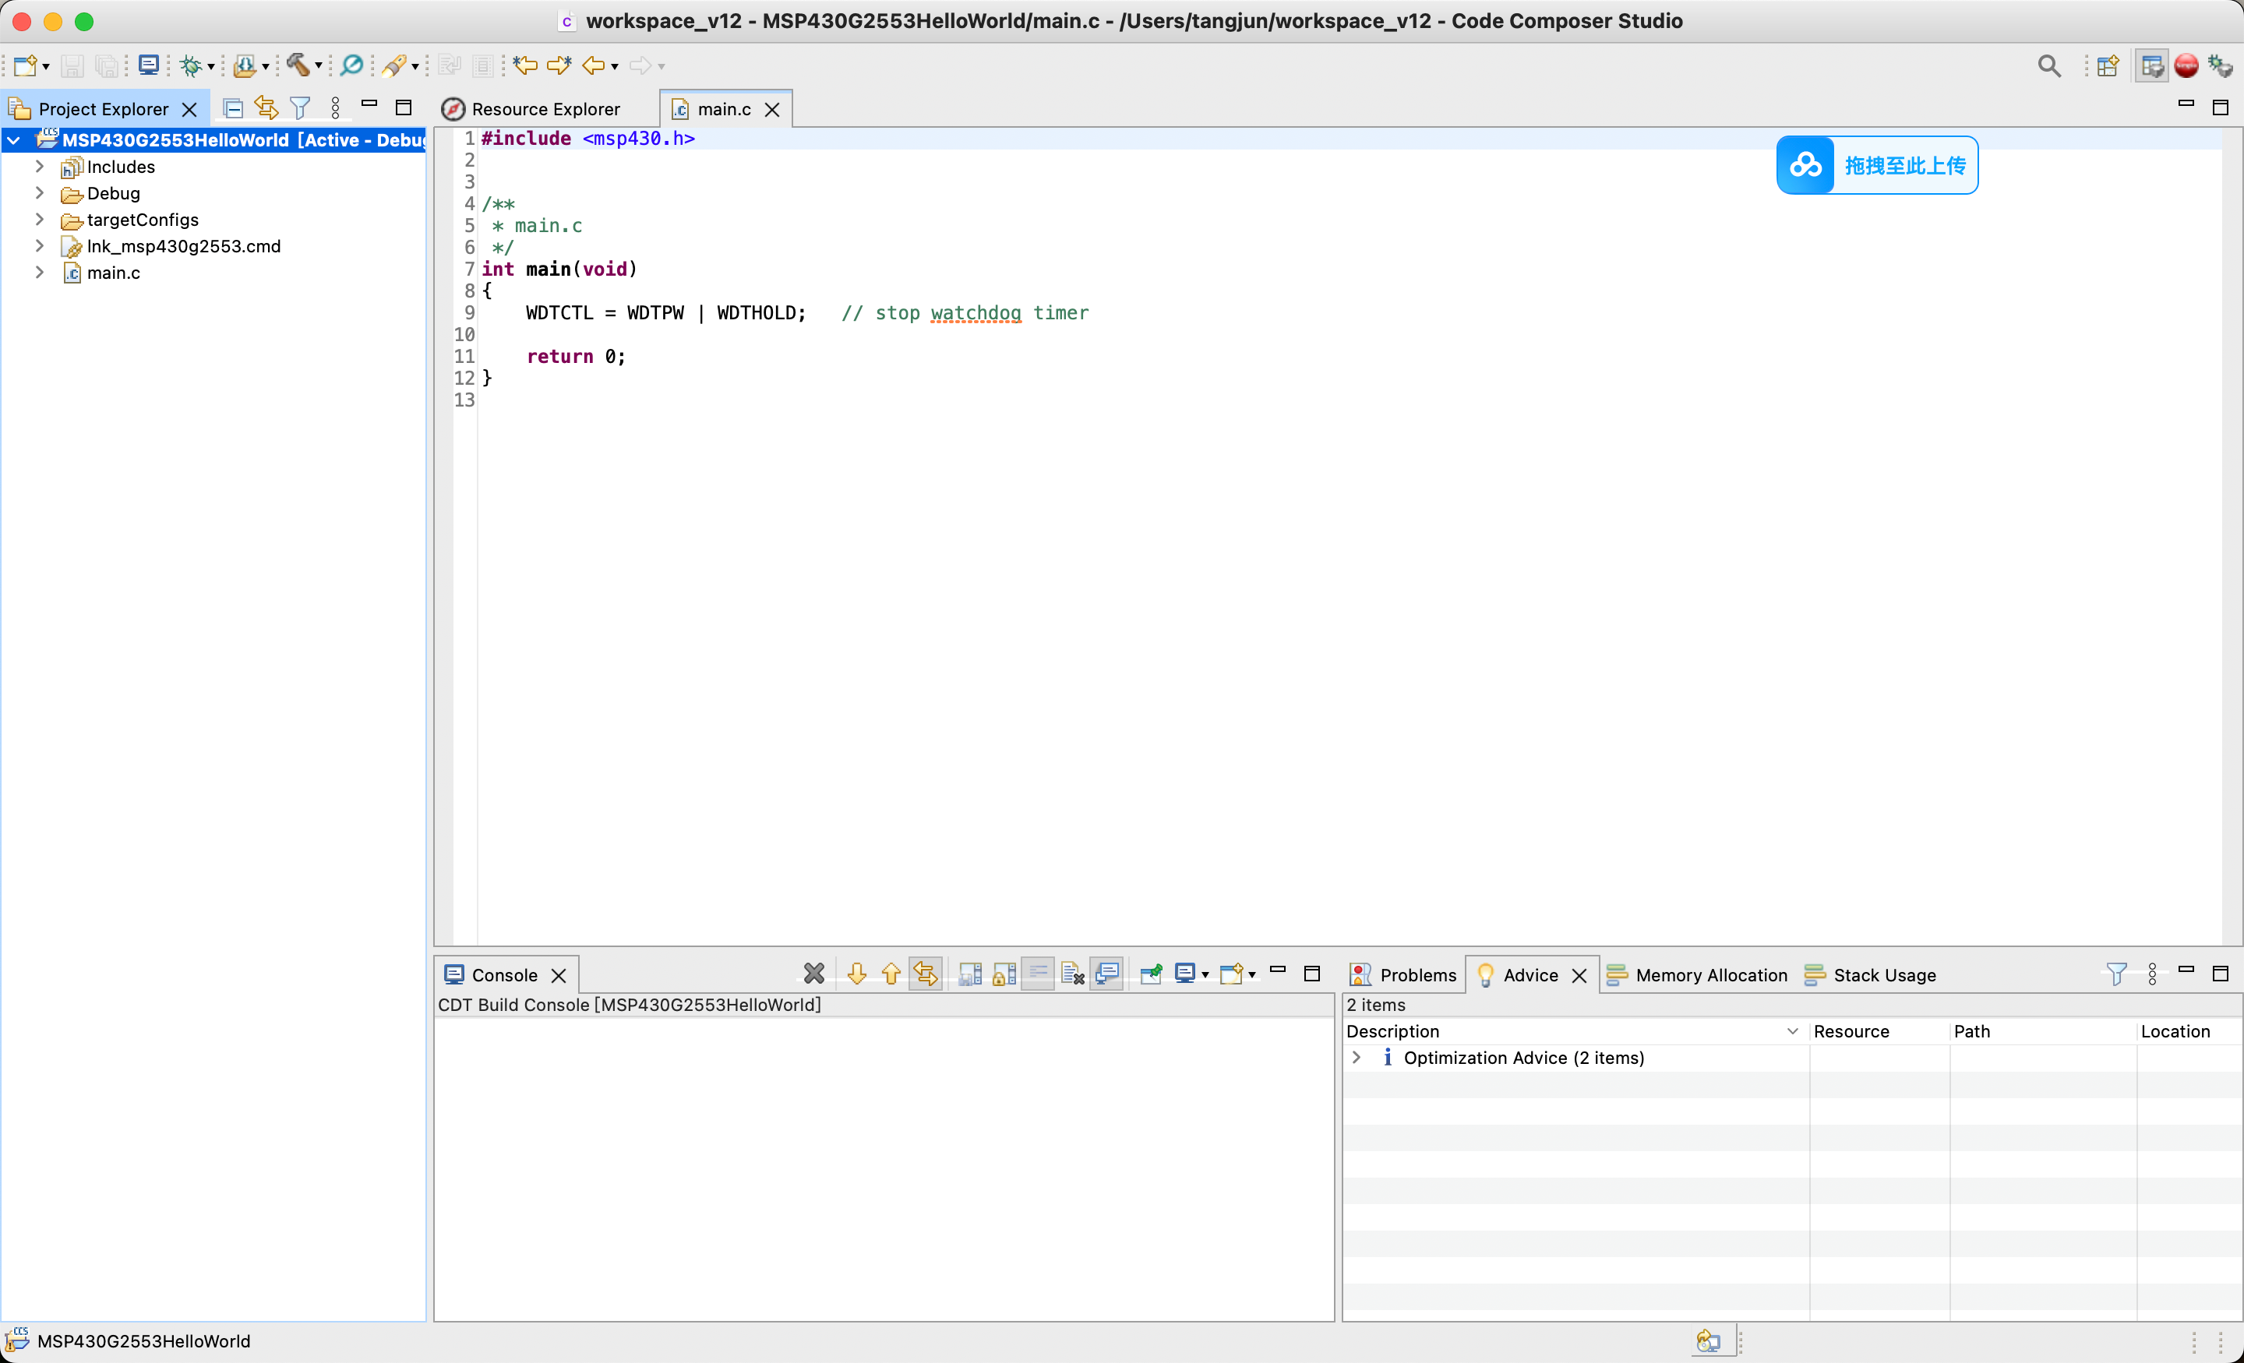
Task: Start Debug with the green bug icon
Action: 190,65
